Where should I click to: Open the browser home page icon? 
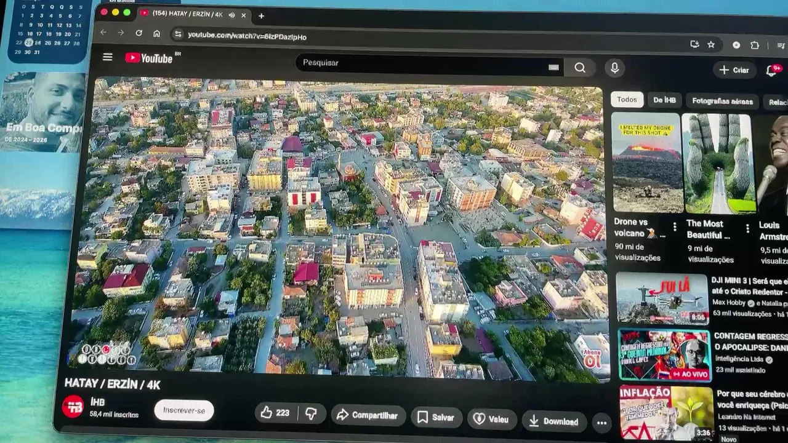(156, 34)
